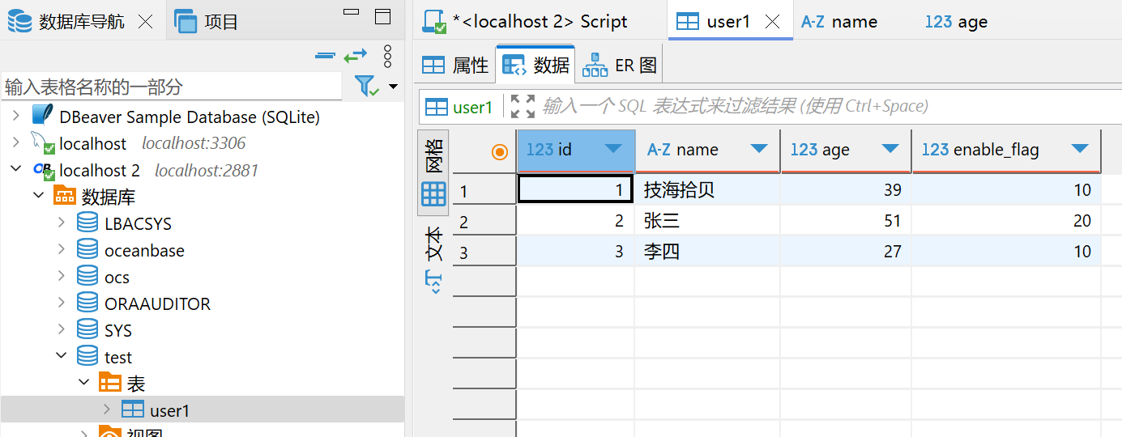Screen dimensions: 1122x437
Task: Open the enable_flag column filter dropdown
Action: pos(1079,149)
